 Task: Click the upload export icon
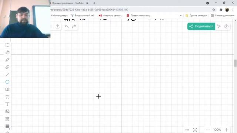[x=58, y=26]
